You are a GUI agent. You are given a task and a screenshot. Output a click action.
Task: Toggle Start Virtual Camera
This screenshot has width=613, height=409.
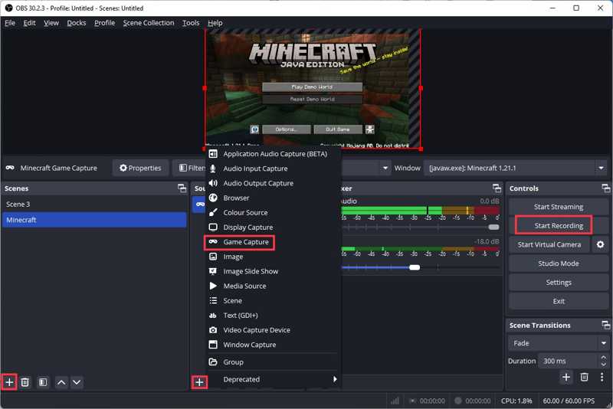click(x=549, y=244)
